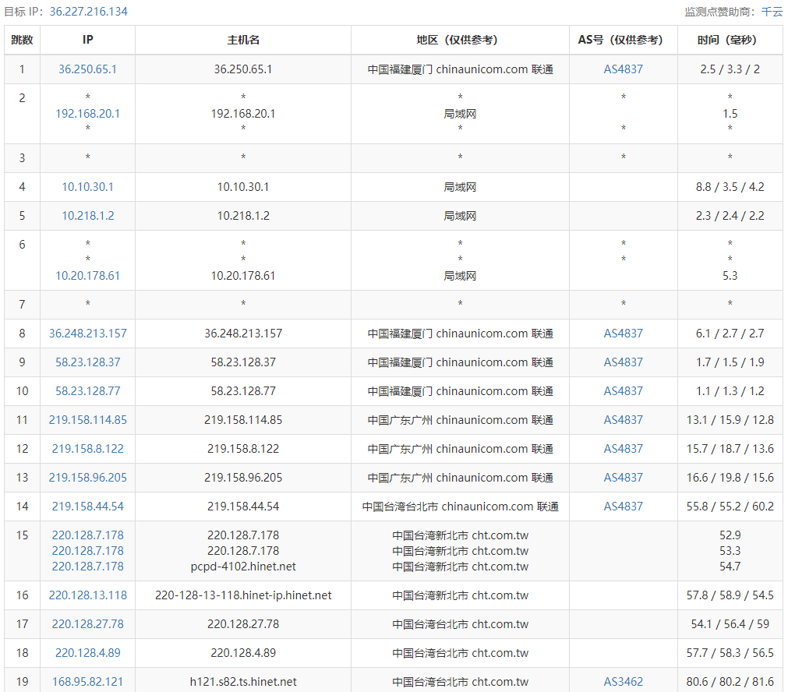Viewport: 788px width, 692px height.
Task: Click the 局域网 region in the 10.10.30.1 row
Action: [x=461, y=187]
